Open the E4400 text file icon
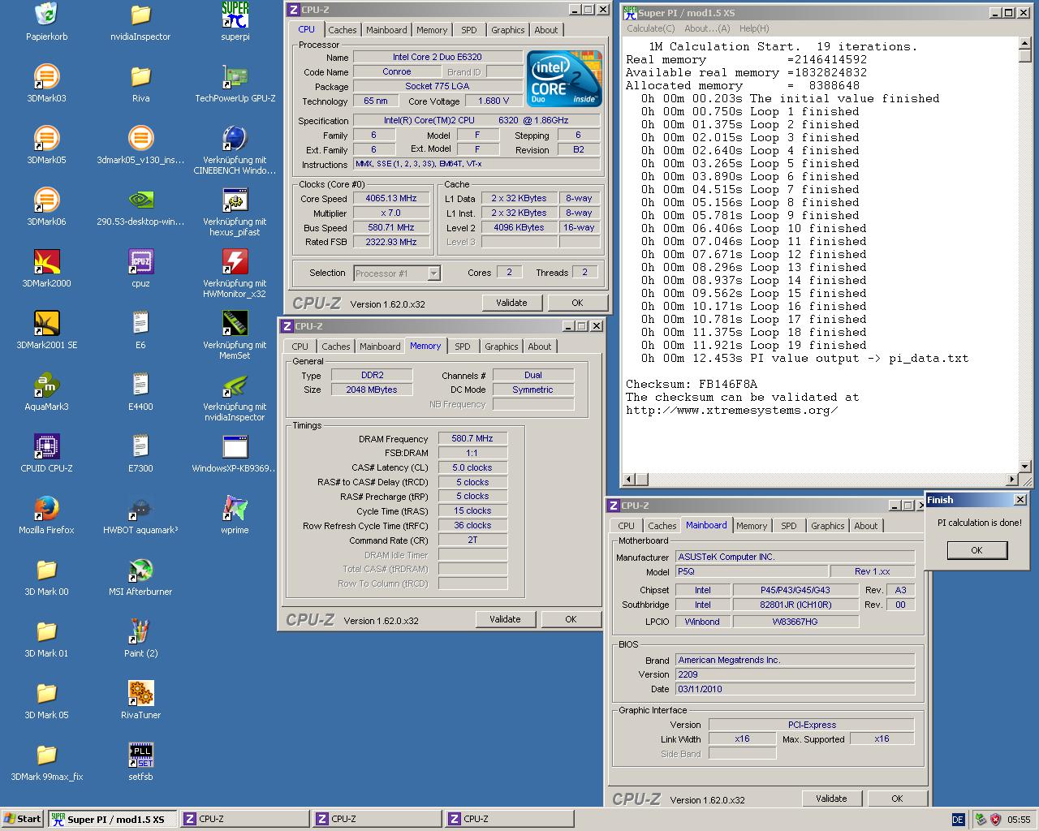Screen dimensions: 1039x831 click(x=140, y=385)
